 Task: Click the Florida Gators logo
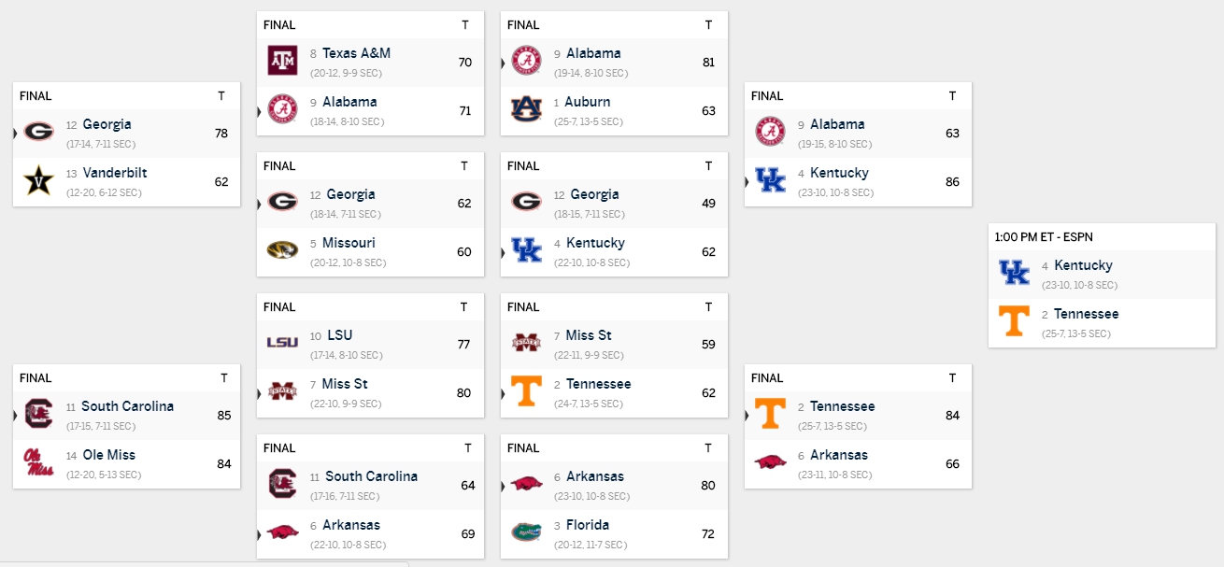click(526, 532)
